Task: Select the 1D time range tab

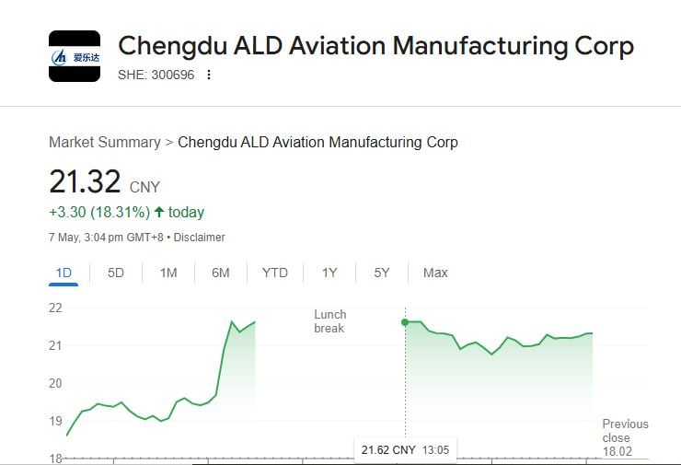Action: tap(63, 273)
